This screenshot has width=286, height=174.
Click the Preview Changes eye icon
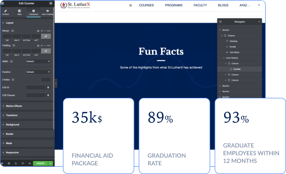coord(30,163)
